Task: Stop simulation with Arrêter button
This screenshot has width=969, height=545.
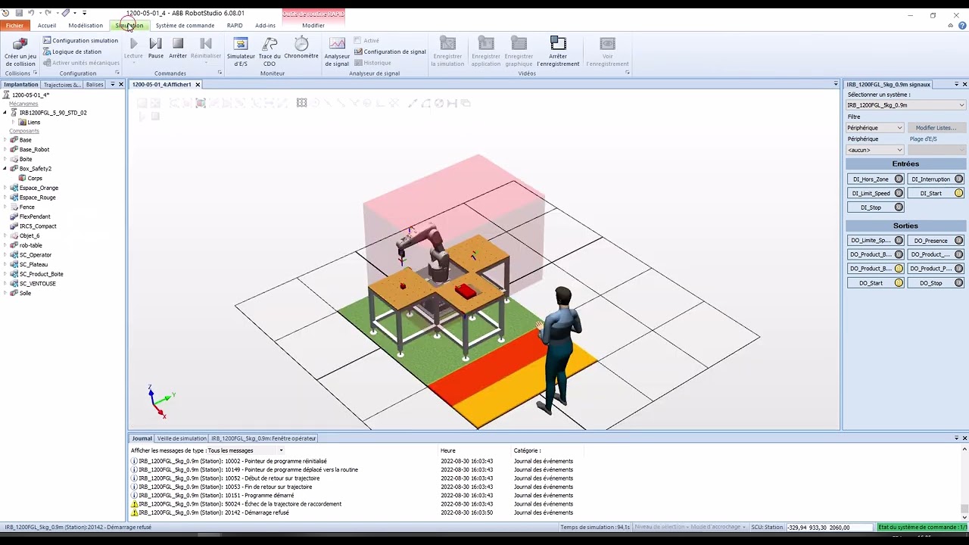Action: [178, 48]
